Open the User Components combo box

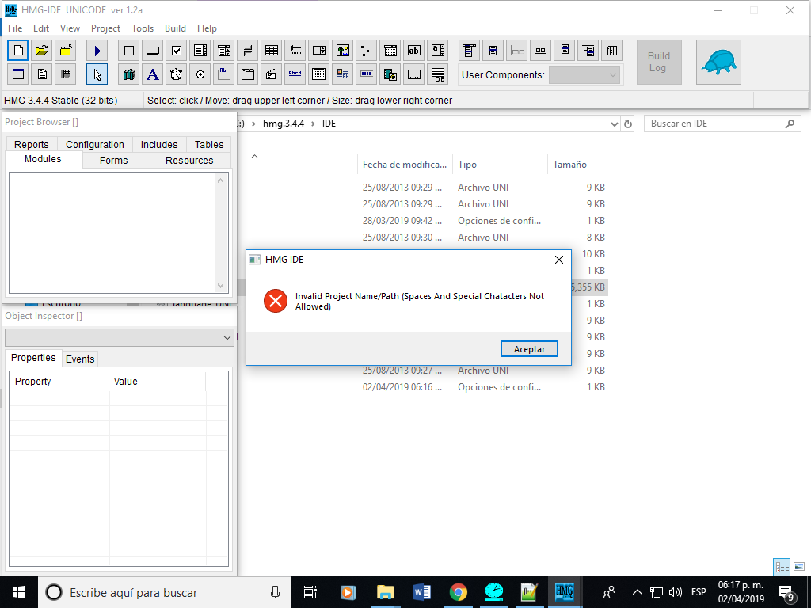[584, 75]
